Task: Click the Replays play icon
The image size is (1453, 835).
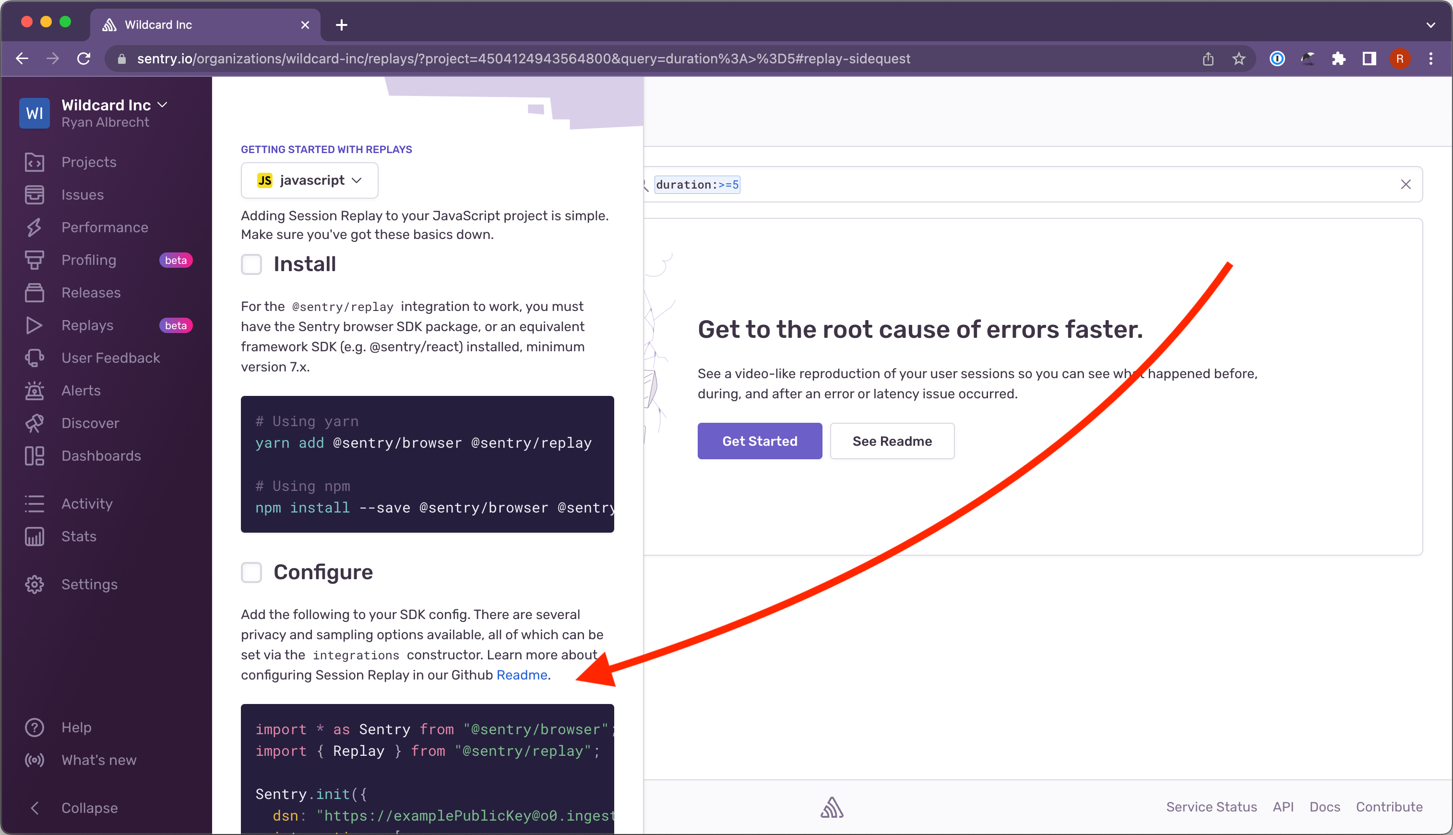Action: click(x=34, y=326)
